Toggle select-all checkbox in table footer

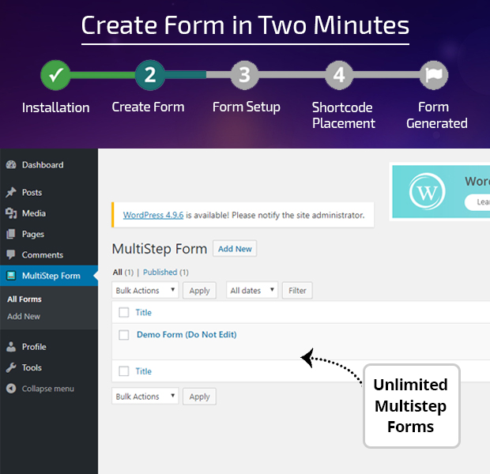pos(123,371)
